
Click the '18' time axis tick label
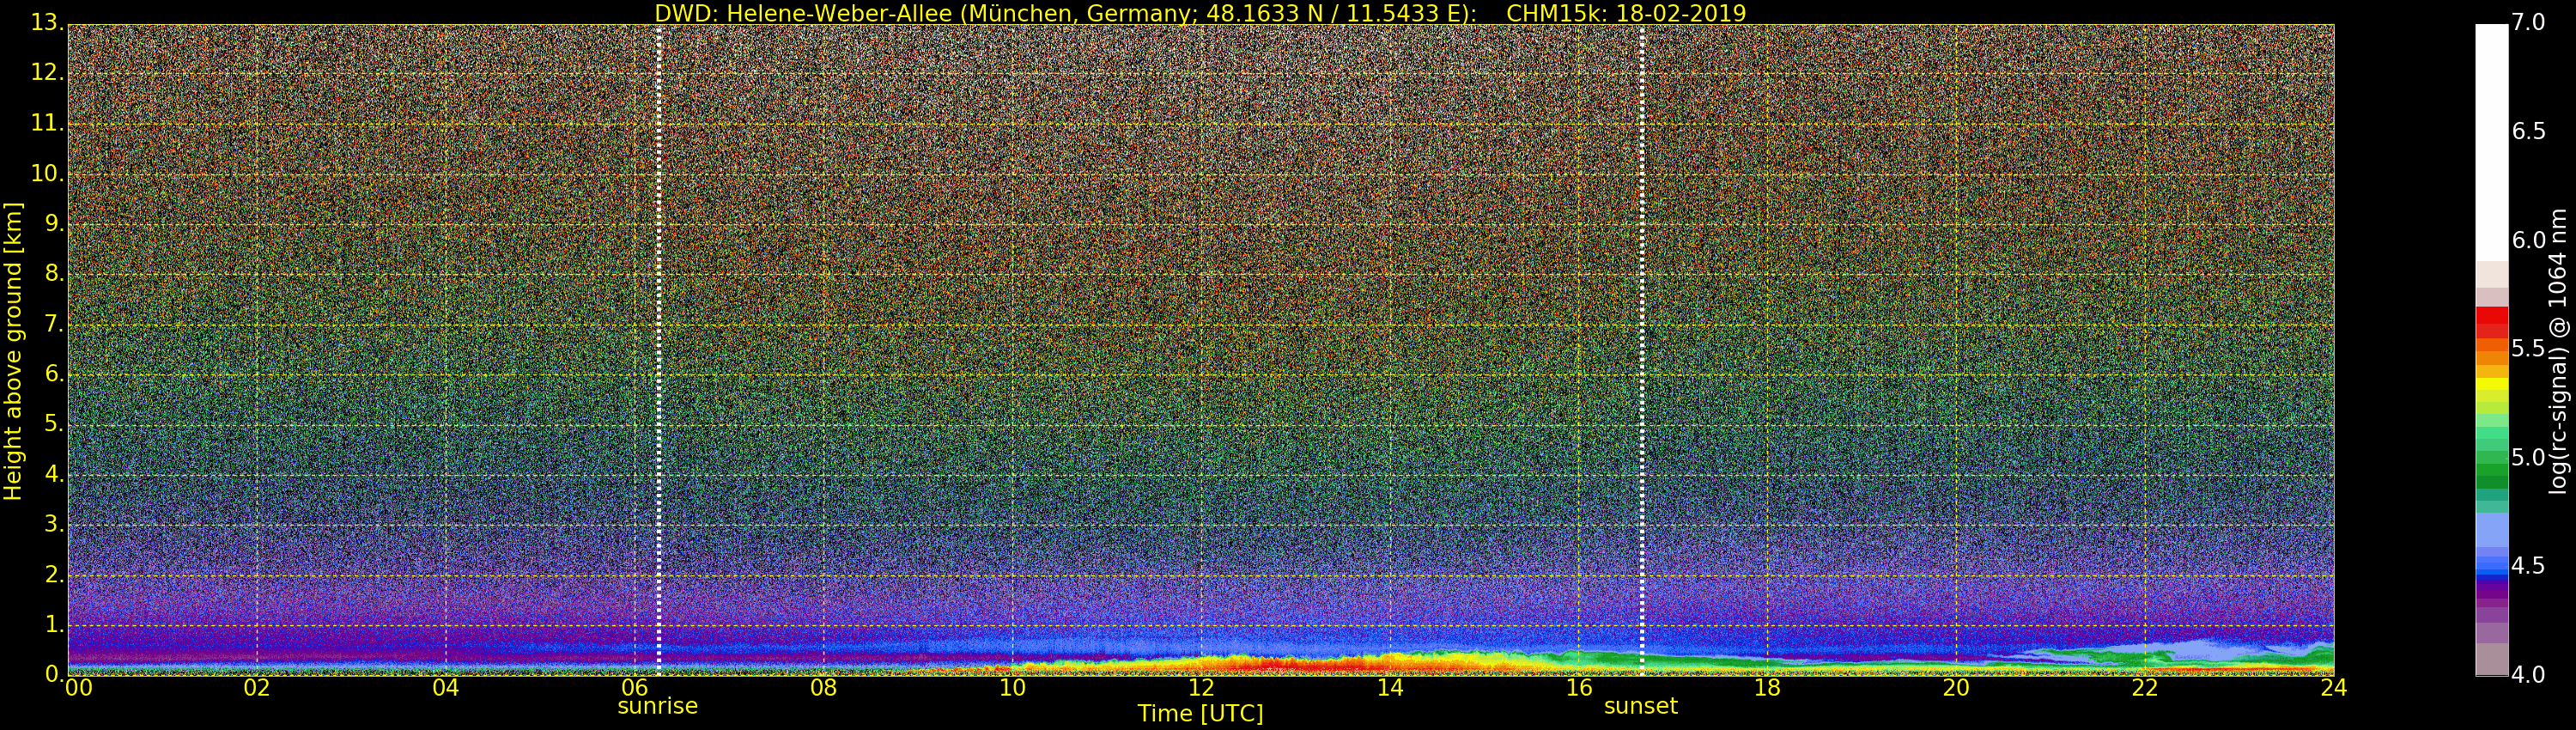pos(1768,687)
